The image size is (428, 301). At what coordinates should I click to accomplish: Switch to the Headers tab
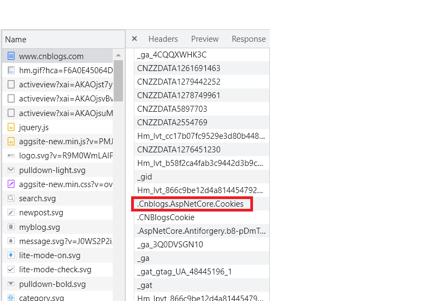click(163, 39)
